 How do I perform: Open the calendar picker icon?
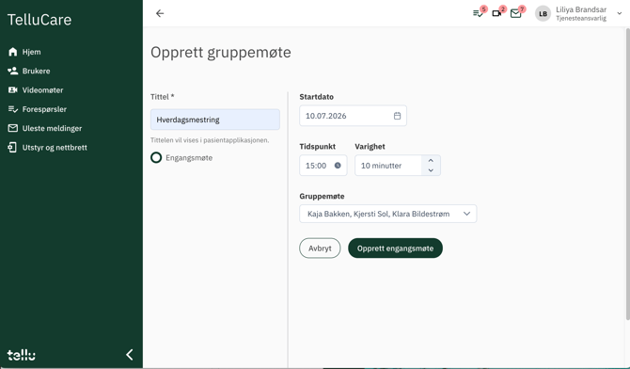(397, 116)
